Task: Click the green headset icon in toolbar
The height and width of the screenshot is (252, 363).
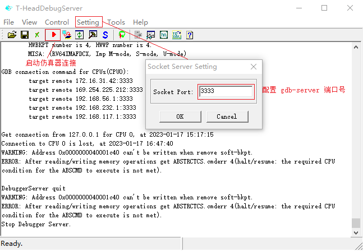Action: tap(122, 35)
